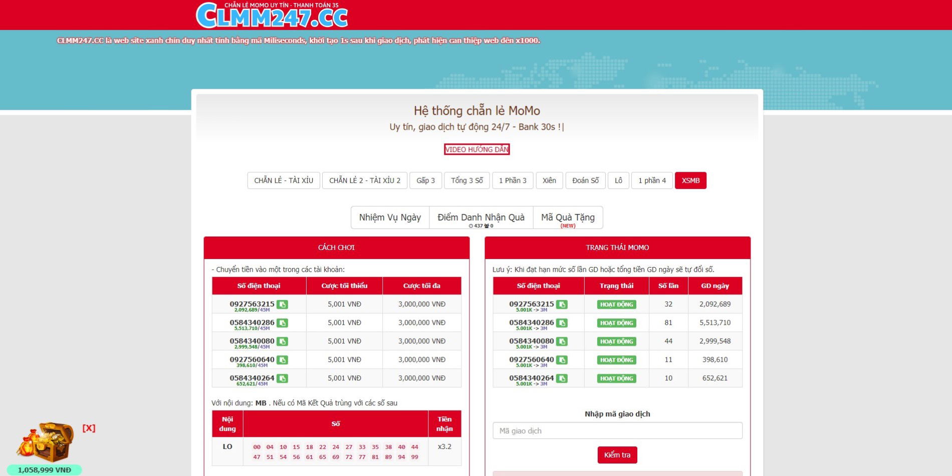The height and width of the screenshot is (476, 952).
Task: Copy phone 0584340286 in Cách Chơi table
Action: point(282,323)
